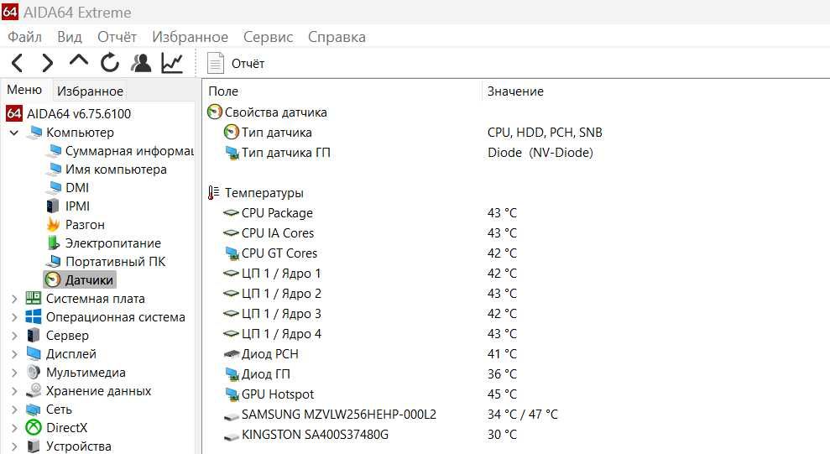Click the Устройства device icon
The width and height of the screenshot is (830, 454).
34,446
